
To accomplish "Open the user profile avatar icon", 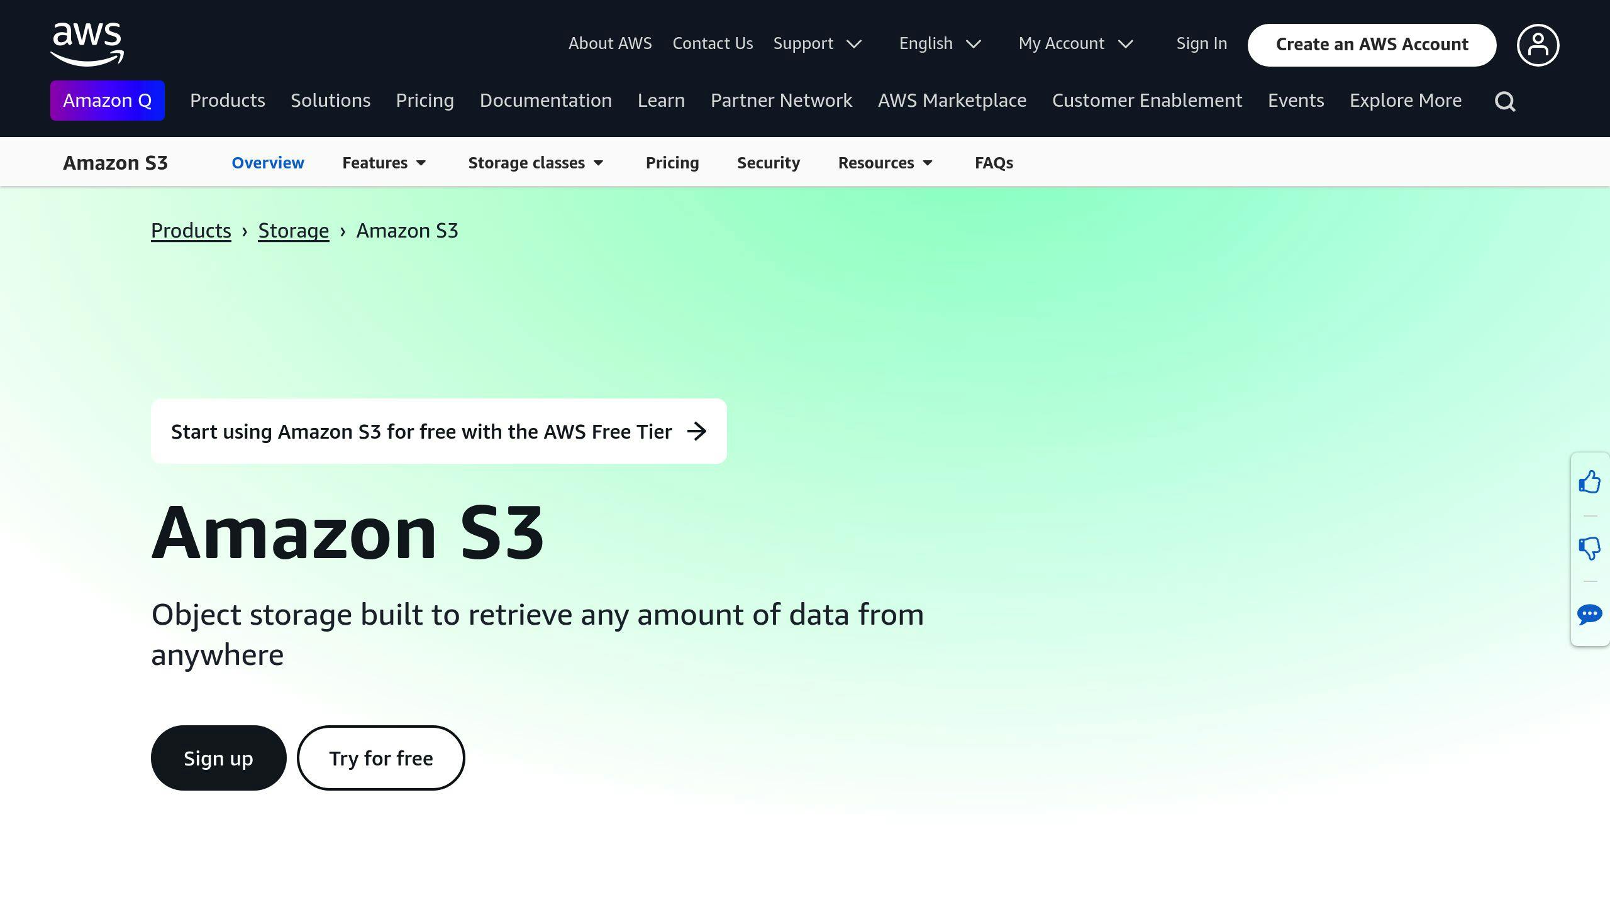I will click(1538, 45).
